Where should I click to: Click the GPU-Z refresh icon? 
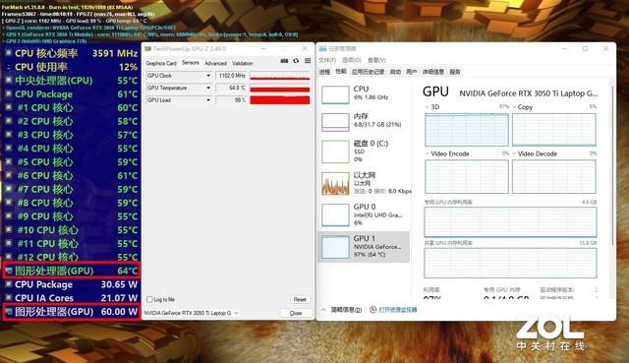tap(296, 61)
